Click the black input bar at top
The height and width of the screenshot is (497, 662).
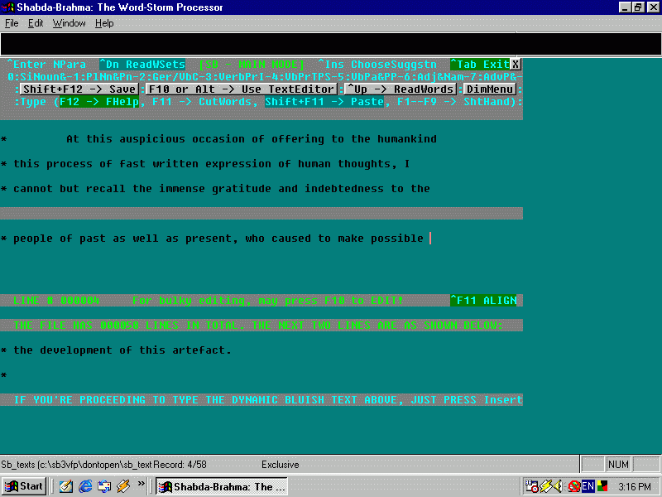coord(330,44)
